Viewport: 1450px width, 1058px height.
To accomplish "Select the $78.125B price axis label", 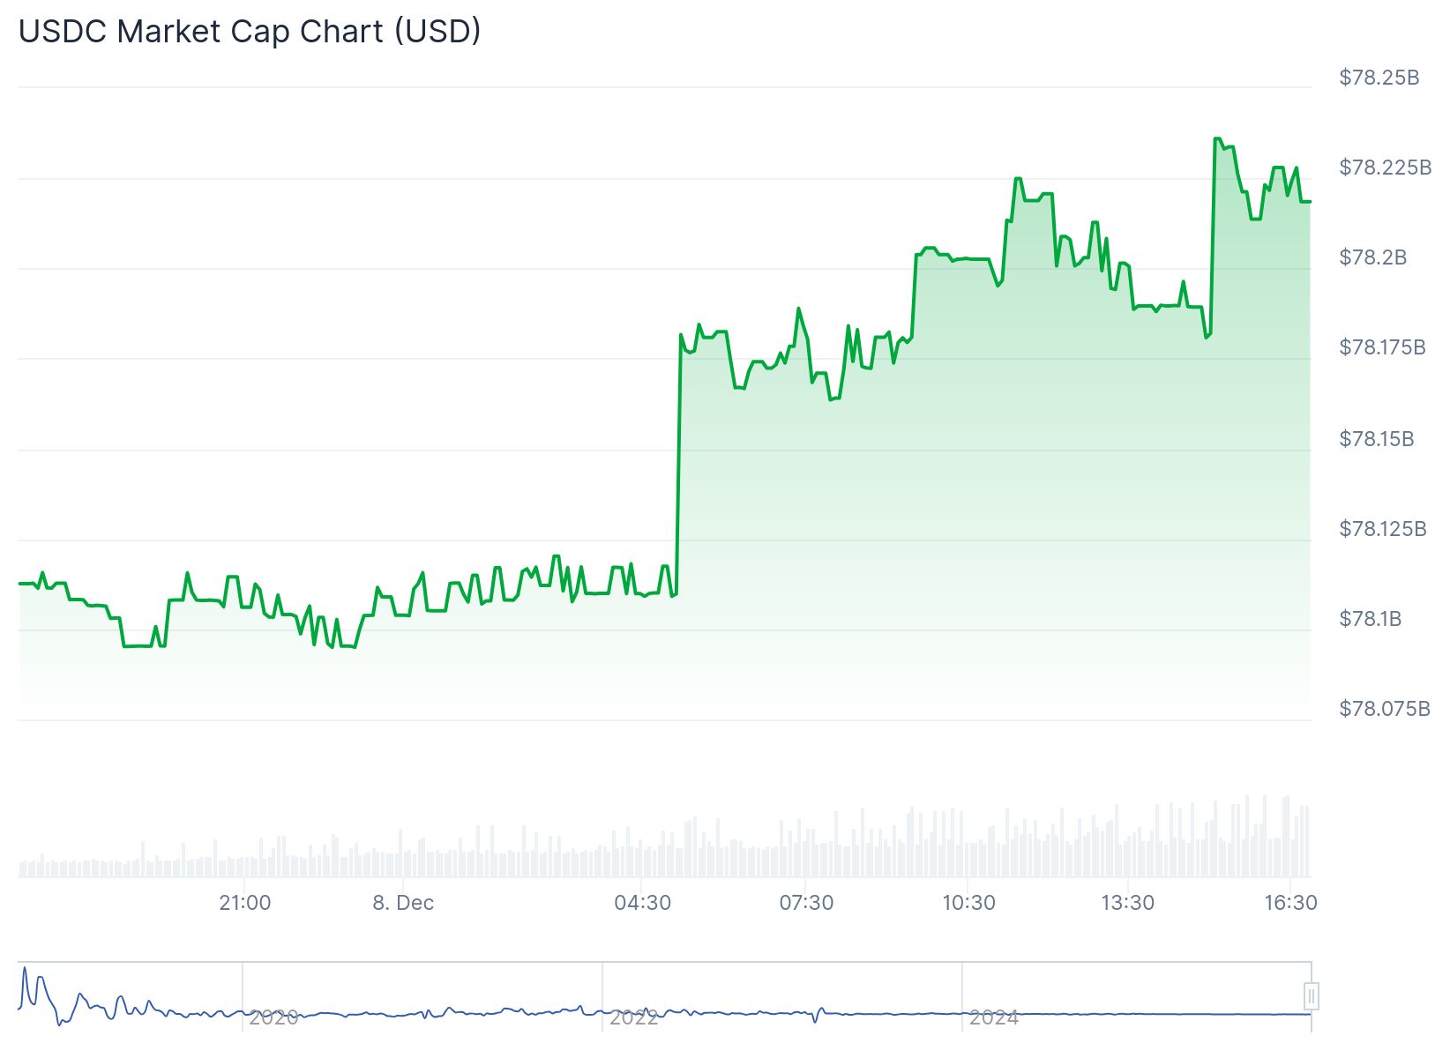I will click(1382, 529).
